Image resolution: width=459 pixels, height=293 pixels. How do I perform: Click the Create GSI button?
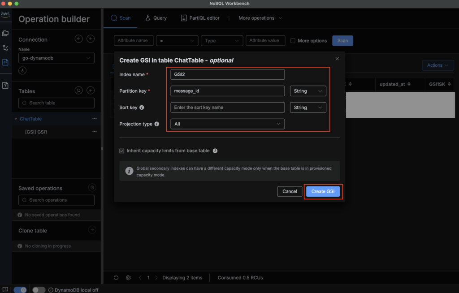(323, 191)
